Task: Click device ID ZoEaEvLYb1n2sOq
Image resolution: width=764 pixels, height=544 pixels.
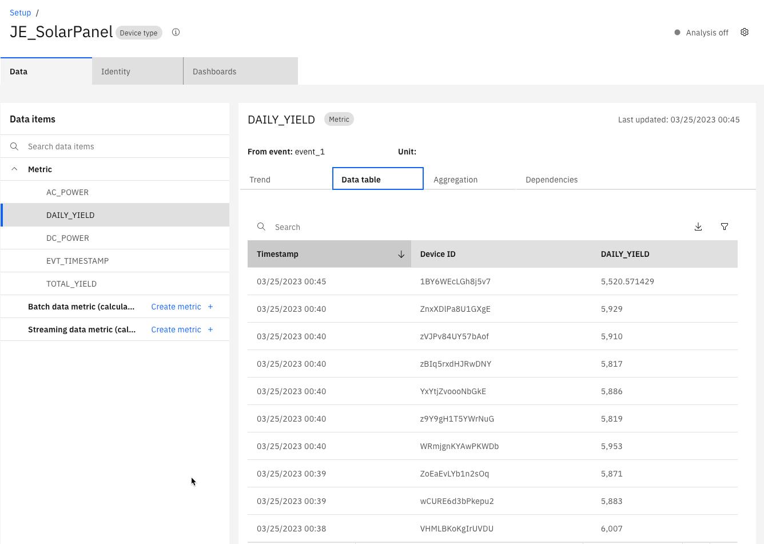Action: (x=455, y=474)
